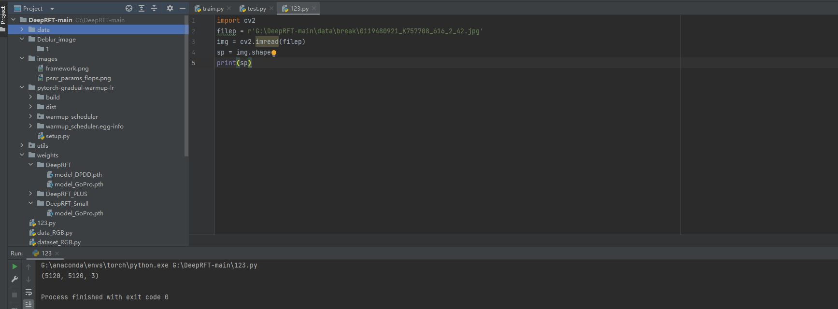
Task: Hide the Project tool window with minus icon
Action: (x=183, y=8)
